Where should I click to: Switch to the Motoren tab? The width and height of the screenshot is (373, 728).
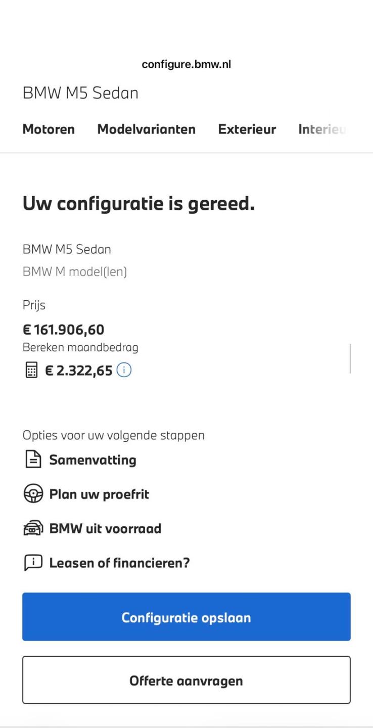pyautogui.click(x=49, y=129)
